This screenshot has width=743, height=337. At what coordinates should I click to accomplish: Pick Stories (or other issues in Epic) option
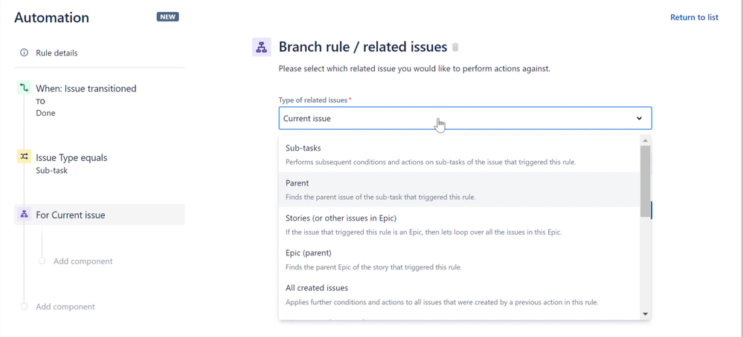click(459, 224)
